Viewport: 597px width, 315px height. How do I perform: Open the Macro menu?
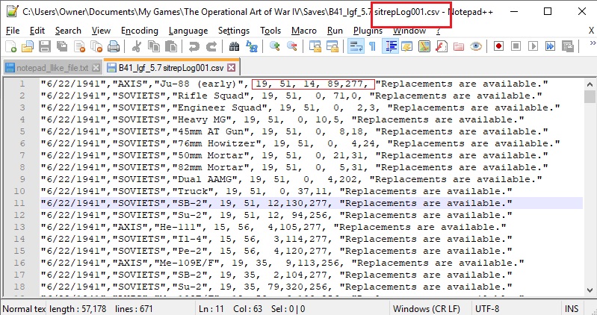point(304,31)
